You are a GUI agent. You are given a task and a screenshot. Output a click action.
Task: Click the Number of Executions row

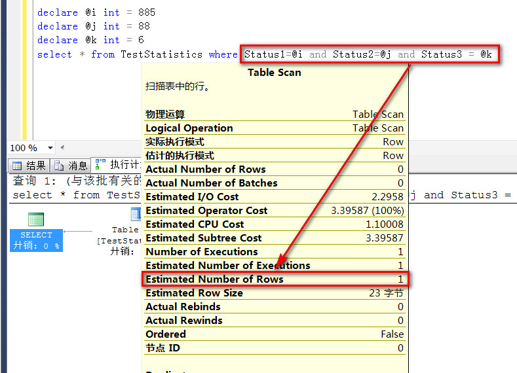point(275,251)
